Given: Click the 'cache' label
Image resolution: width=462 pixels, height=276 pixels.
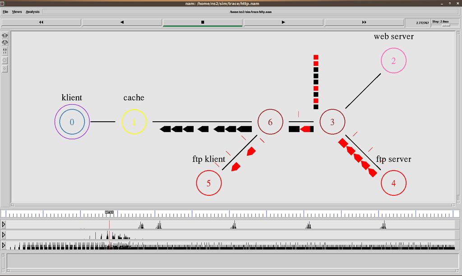Looking at the screenshot, I should pos(134,97).
